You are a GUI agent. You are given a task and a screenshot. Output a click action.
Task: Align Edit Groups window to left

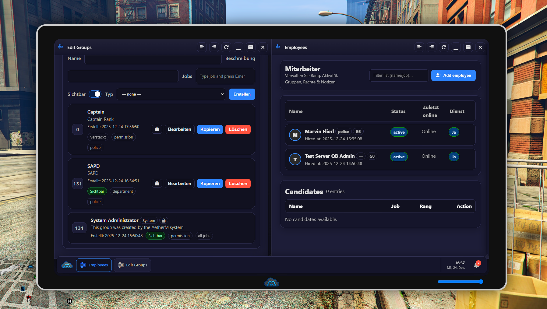(x=202, y=47)
